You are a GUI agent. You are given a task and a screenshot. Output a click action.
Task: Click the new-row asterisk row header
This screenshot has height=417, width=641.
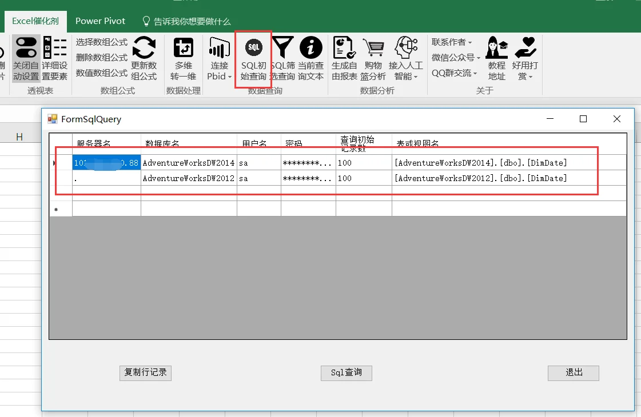click(61, 209)
